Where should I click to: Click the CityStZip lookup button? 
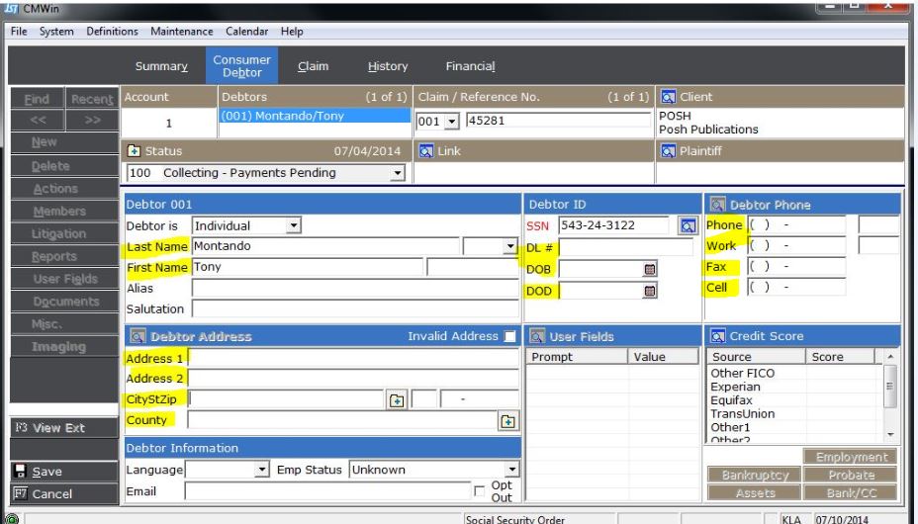tap(396, 399)
